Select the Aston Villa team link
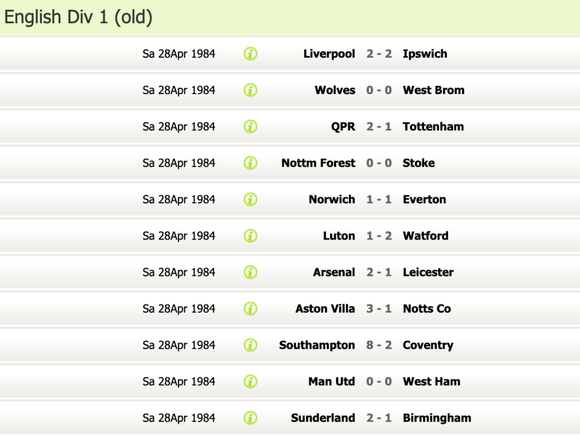 (325, 309)
